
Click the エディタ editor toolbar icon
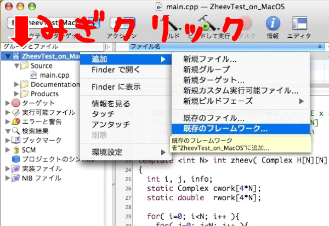pyautogui.click(x=299, y=23)
